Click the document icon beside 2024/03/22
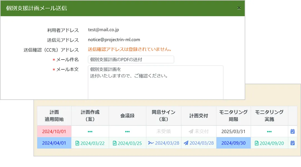The height and width of the screenshot is (167, 301). (x=77, y=143)
